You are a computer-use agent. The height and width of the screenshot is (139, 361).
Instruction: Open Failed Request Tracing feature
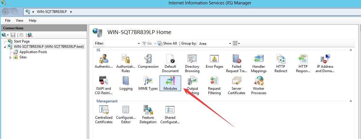point(236,63)
